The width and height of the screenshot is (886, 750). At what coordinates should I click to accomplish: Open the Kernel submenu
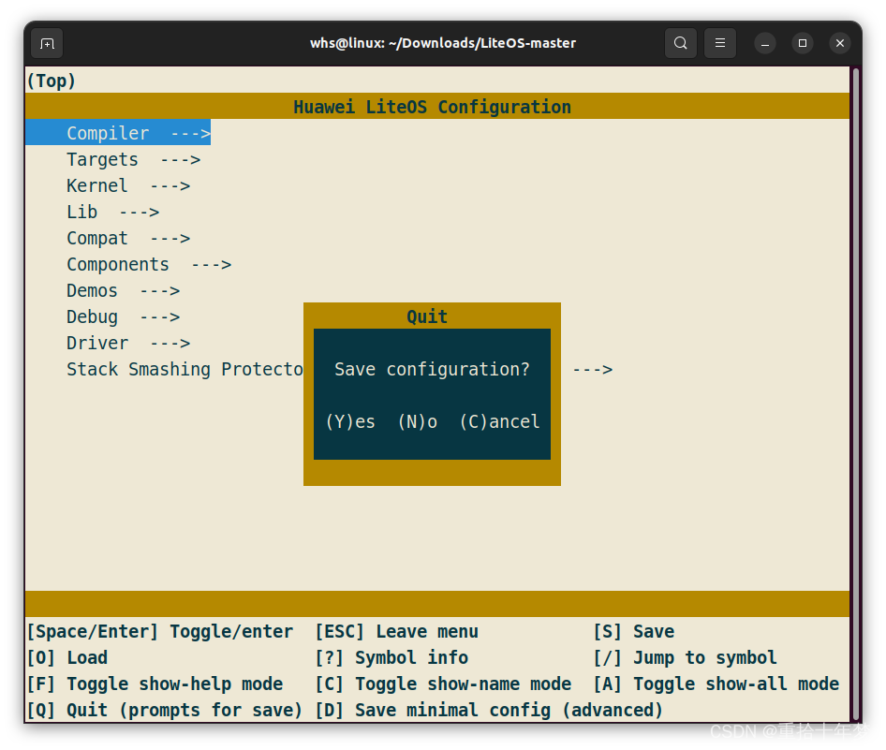pyautogui.click(x=128, y=185)
